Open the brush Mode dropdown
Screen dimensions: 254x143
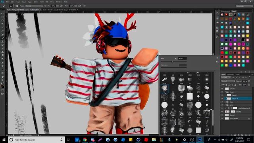pyautogui.click(x=34, y=6)
